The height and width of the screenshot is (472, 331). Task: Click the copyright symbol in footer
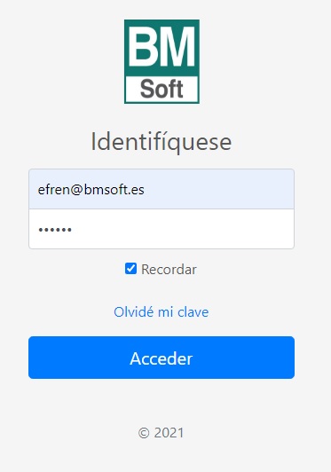tap(144, 433)
